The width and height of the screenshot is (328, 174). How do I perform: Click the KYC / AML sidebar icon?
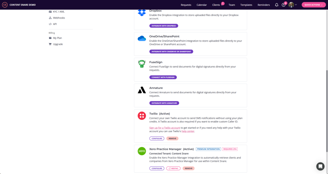click(x=50, y=12)
